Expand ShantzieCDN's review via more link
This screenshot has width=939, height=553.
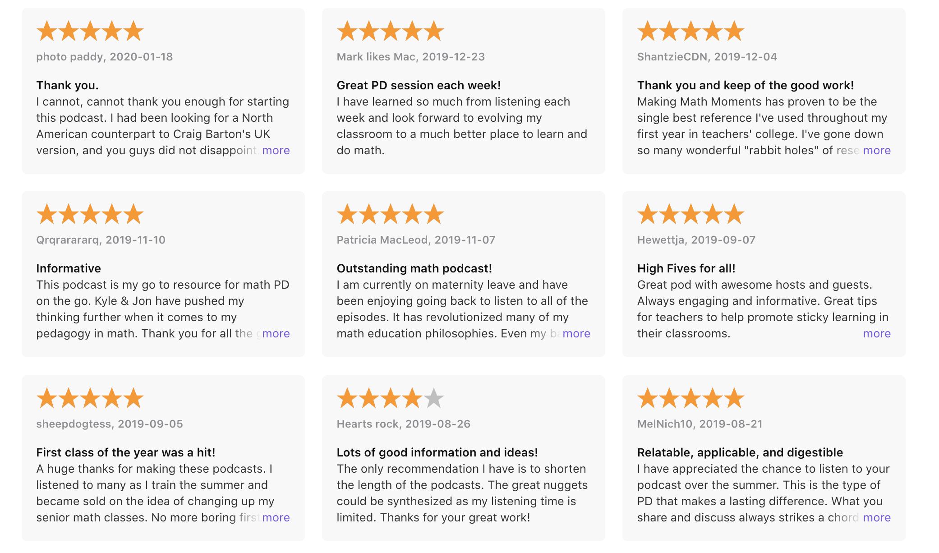tap(876, 150)
